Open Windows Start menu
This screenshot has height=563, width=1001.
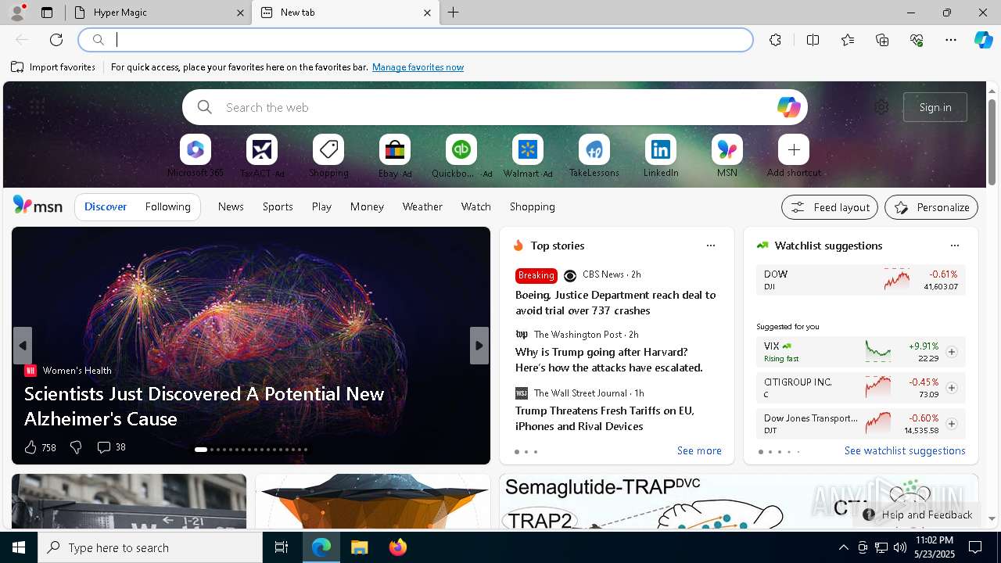click(19, 547)
